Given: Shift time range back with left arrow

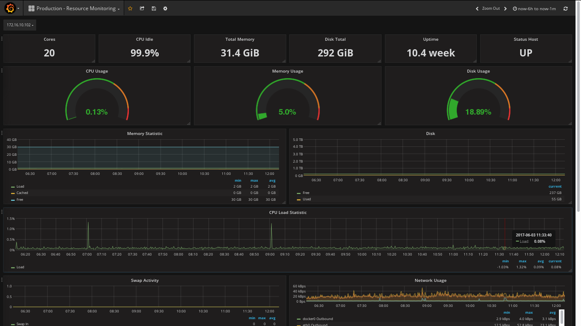Looking at the screenshot, I should point(477,8).
